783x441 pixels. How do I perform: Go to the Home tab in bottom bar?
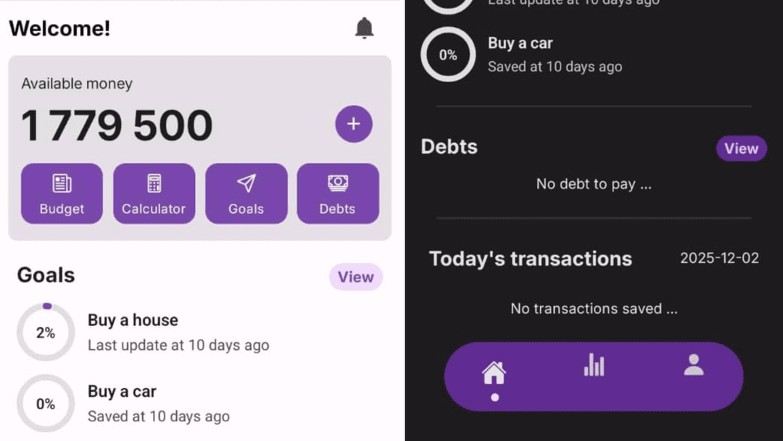tap(494, 375)
